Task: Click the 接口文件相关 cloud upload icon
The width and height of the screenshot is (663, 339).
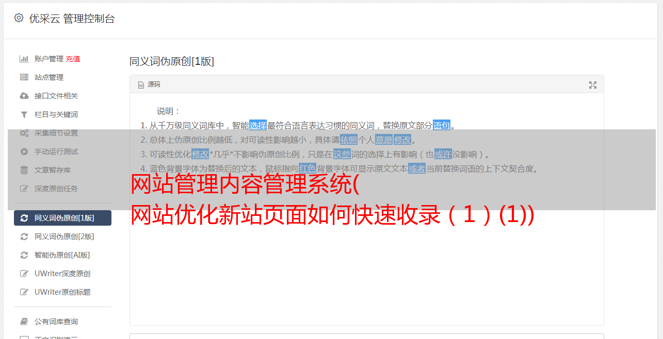Action: tap(24, 96)
